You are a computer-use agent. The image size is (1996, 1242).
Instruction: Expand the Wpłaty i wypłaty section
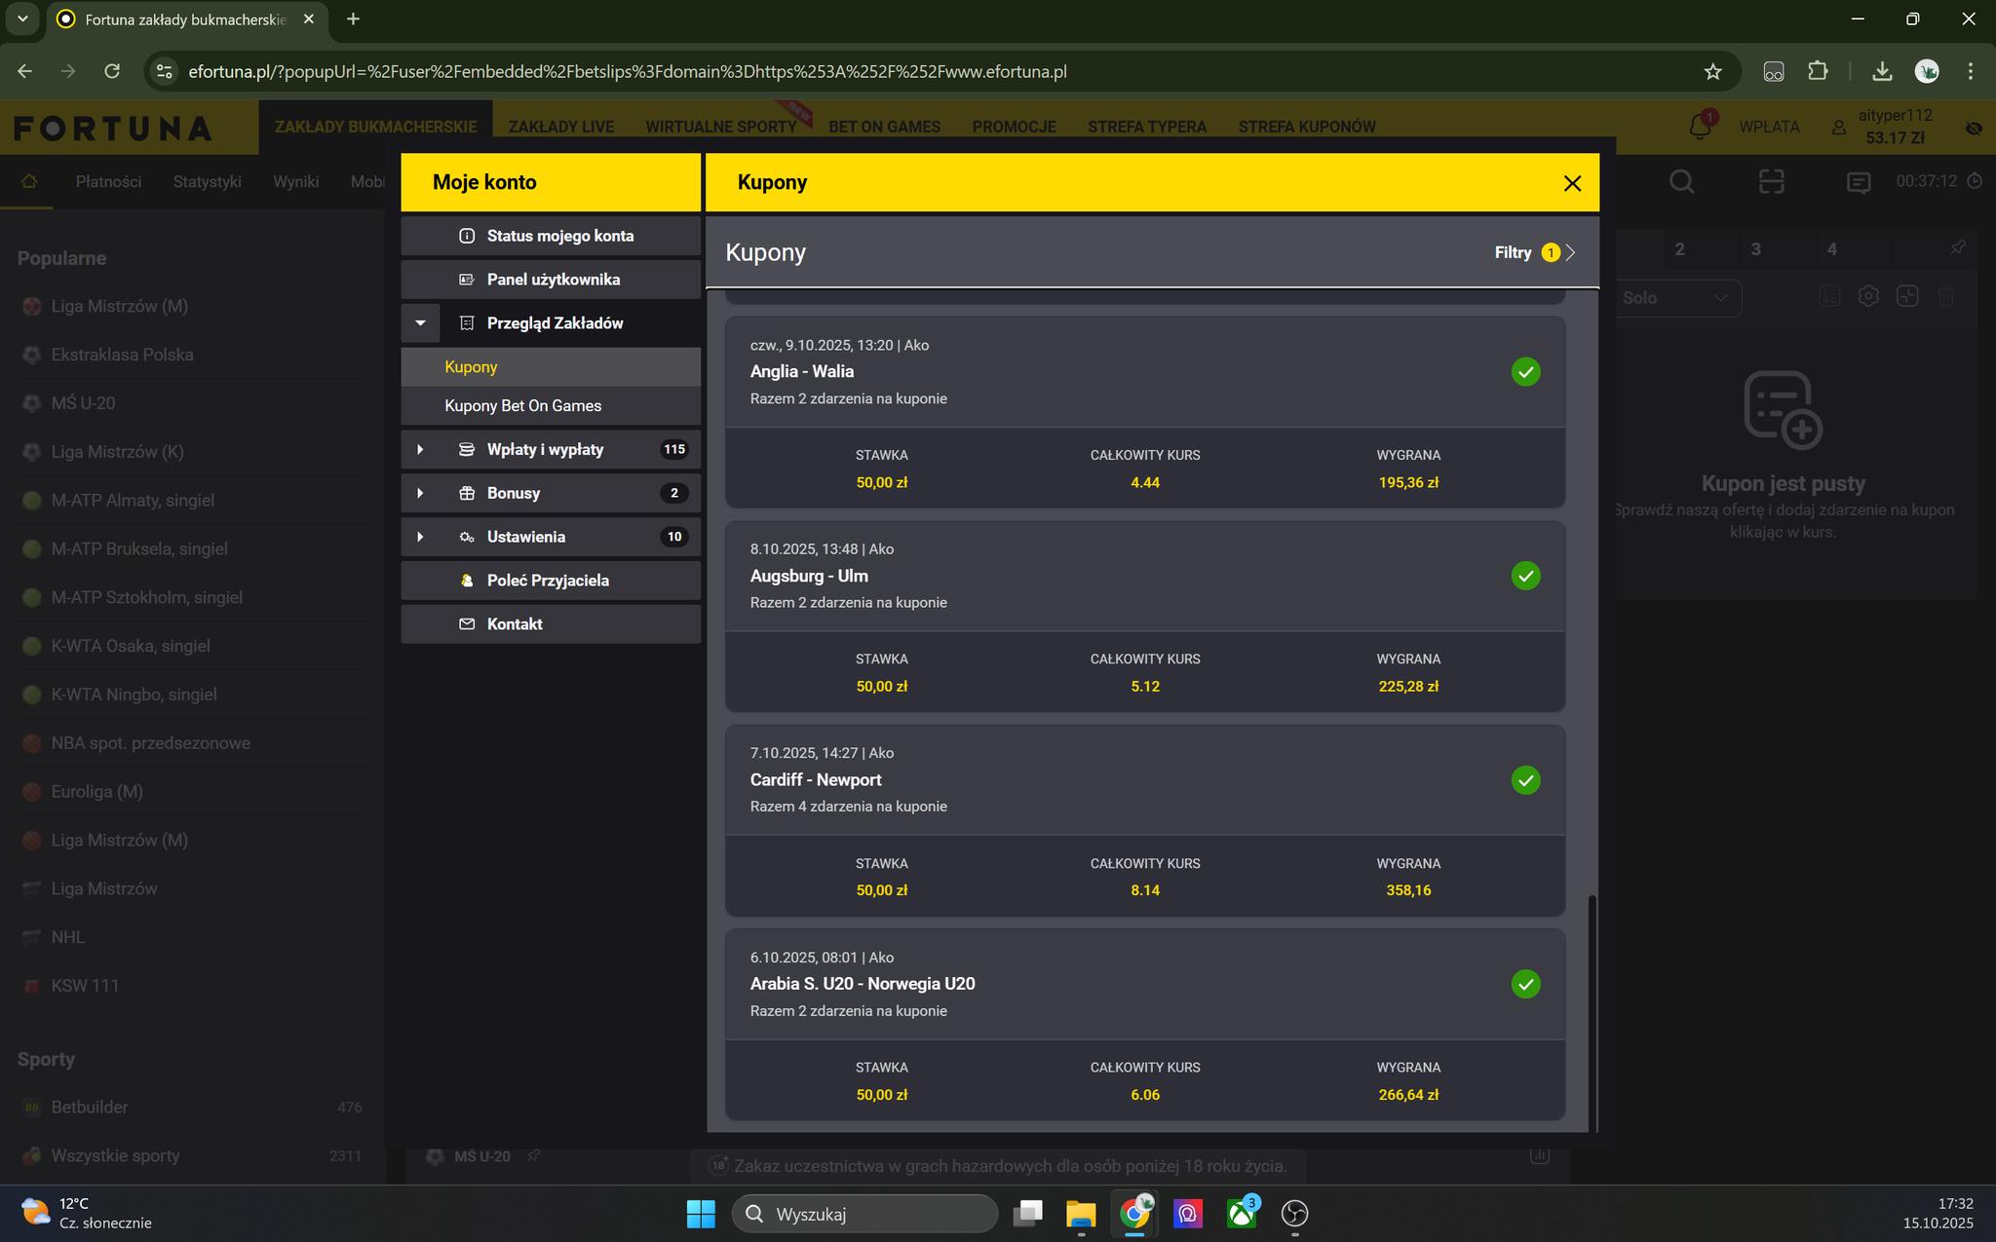[421, 449]
